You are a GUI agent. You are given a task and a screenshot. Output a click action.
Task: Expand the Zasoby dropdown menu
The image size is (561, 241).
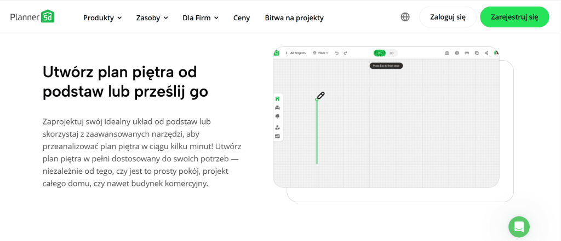tap(152, 17)
